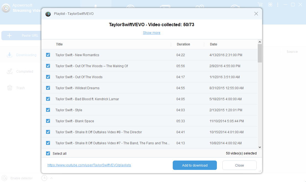This screenshot has height=182, width=306.
Task: Open the shopping cart icon
Action: (260, 4)
